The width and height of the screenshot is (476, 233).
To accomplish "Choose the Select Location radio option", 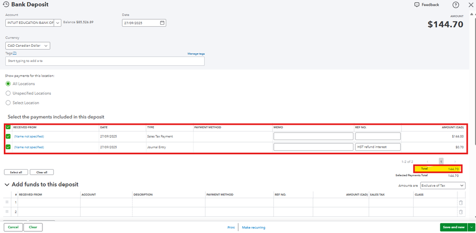I will (8, 103).
